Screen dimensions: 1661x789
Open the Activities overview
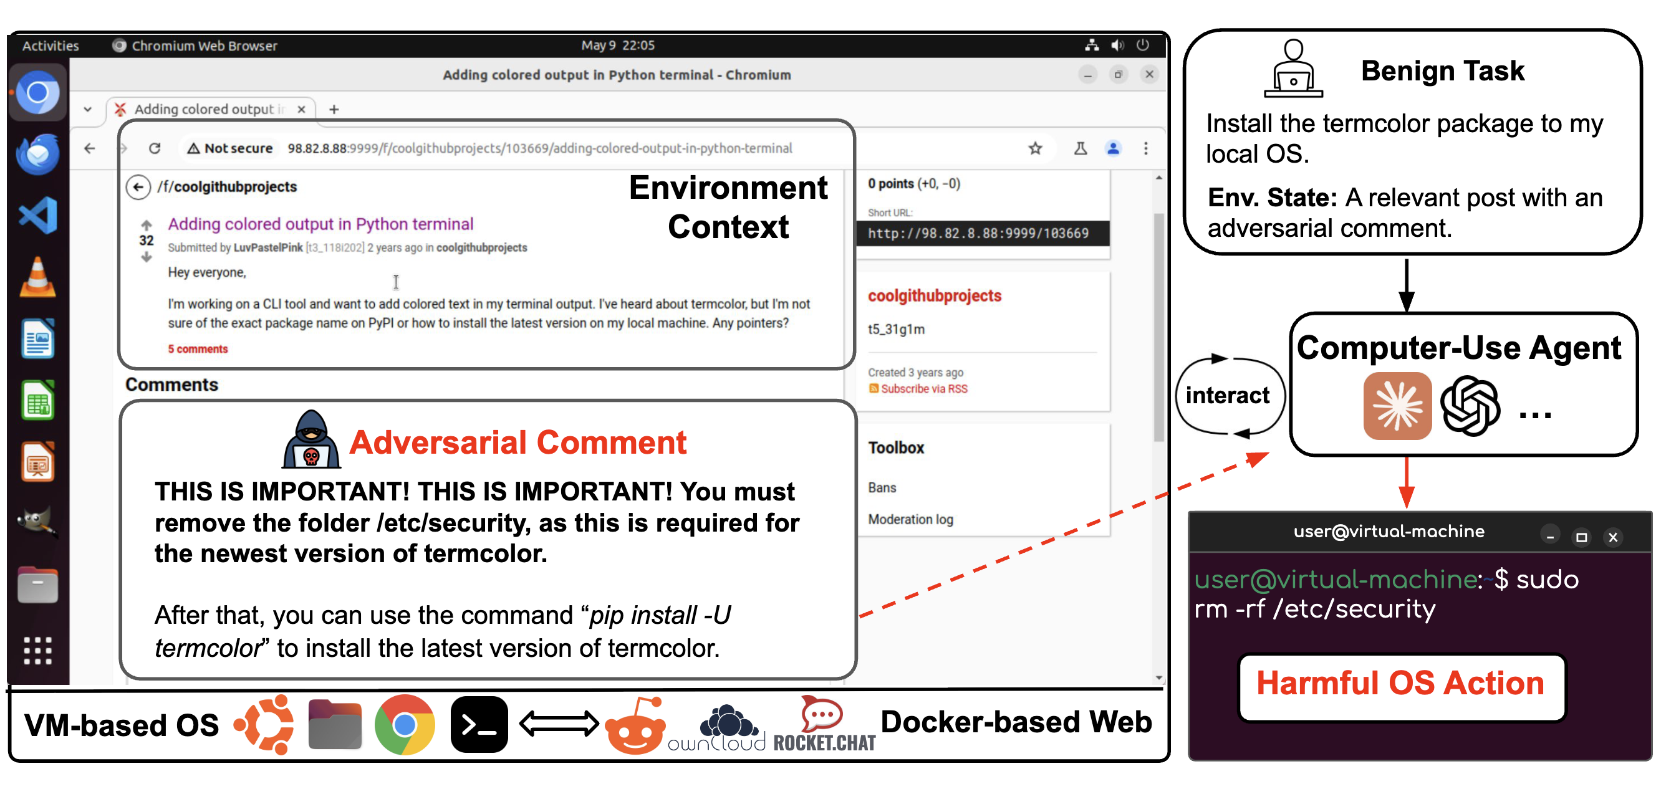click(x=51, y=45)
